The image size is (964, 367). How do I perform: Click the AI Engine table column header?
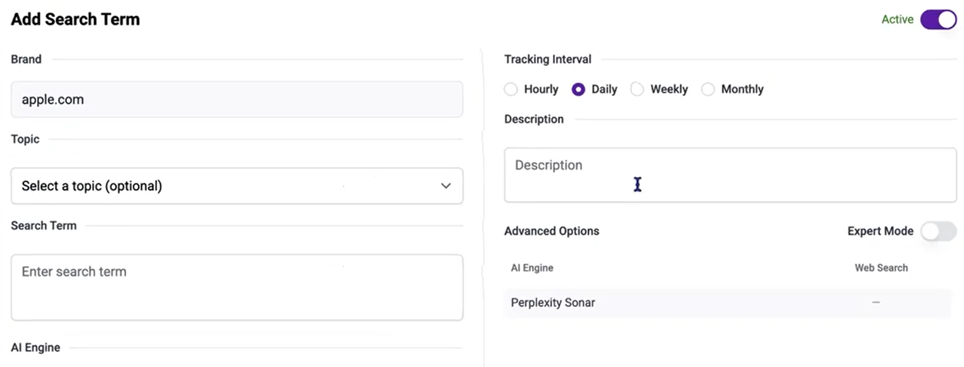532,268
